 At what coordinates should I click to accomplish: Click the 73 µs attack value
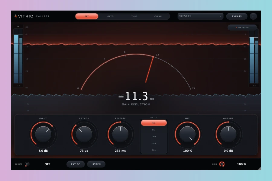click(x=84, y=151)
